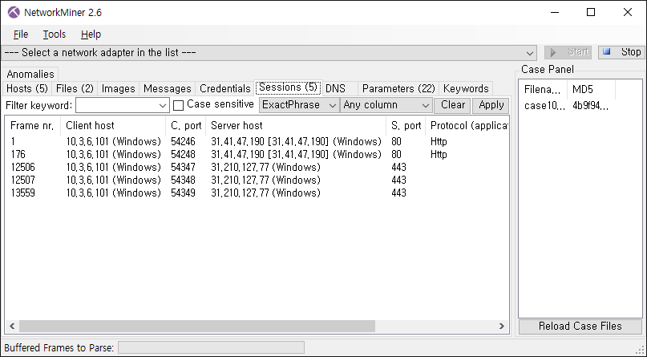Image resolution: width=647 pixels, height=357 pixels.
Task: Click the MD5 column header in Case Panel
Action: coord(591,90)
